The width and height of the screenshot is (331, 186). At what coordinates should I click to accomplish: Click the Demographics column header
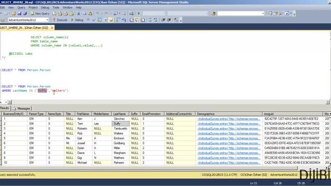pyautogui.click(x=229, y=114)
